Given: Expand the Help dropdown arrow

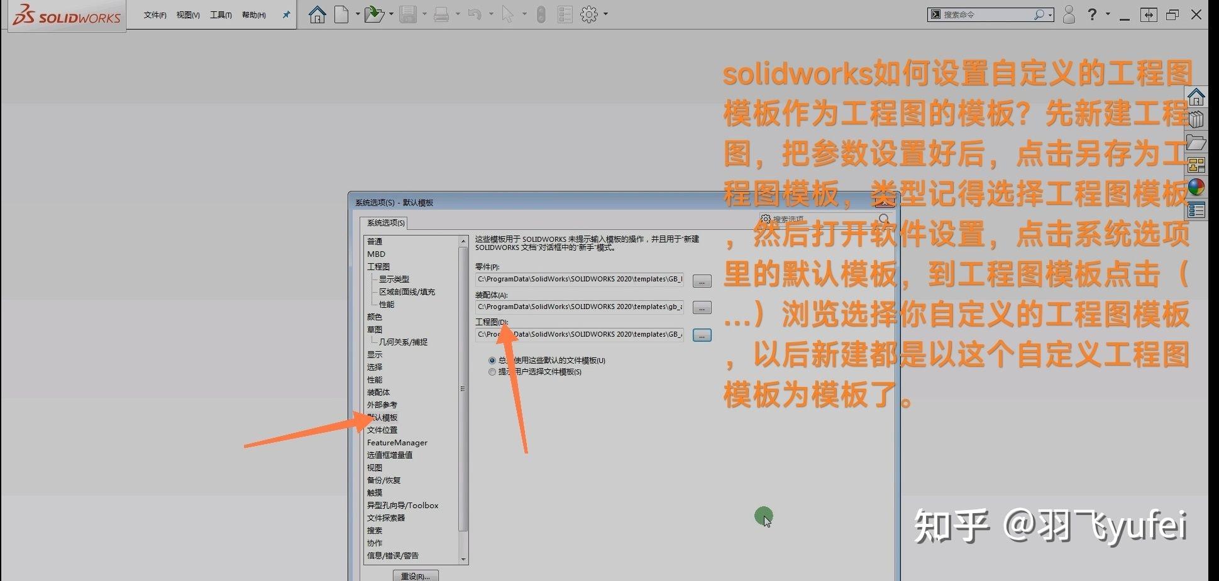Looking at the screenshot, I should tap(1108, 14).
